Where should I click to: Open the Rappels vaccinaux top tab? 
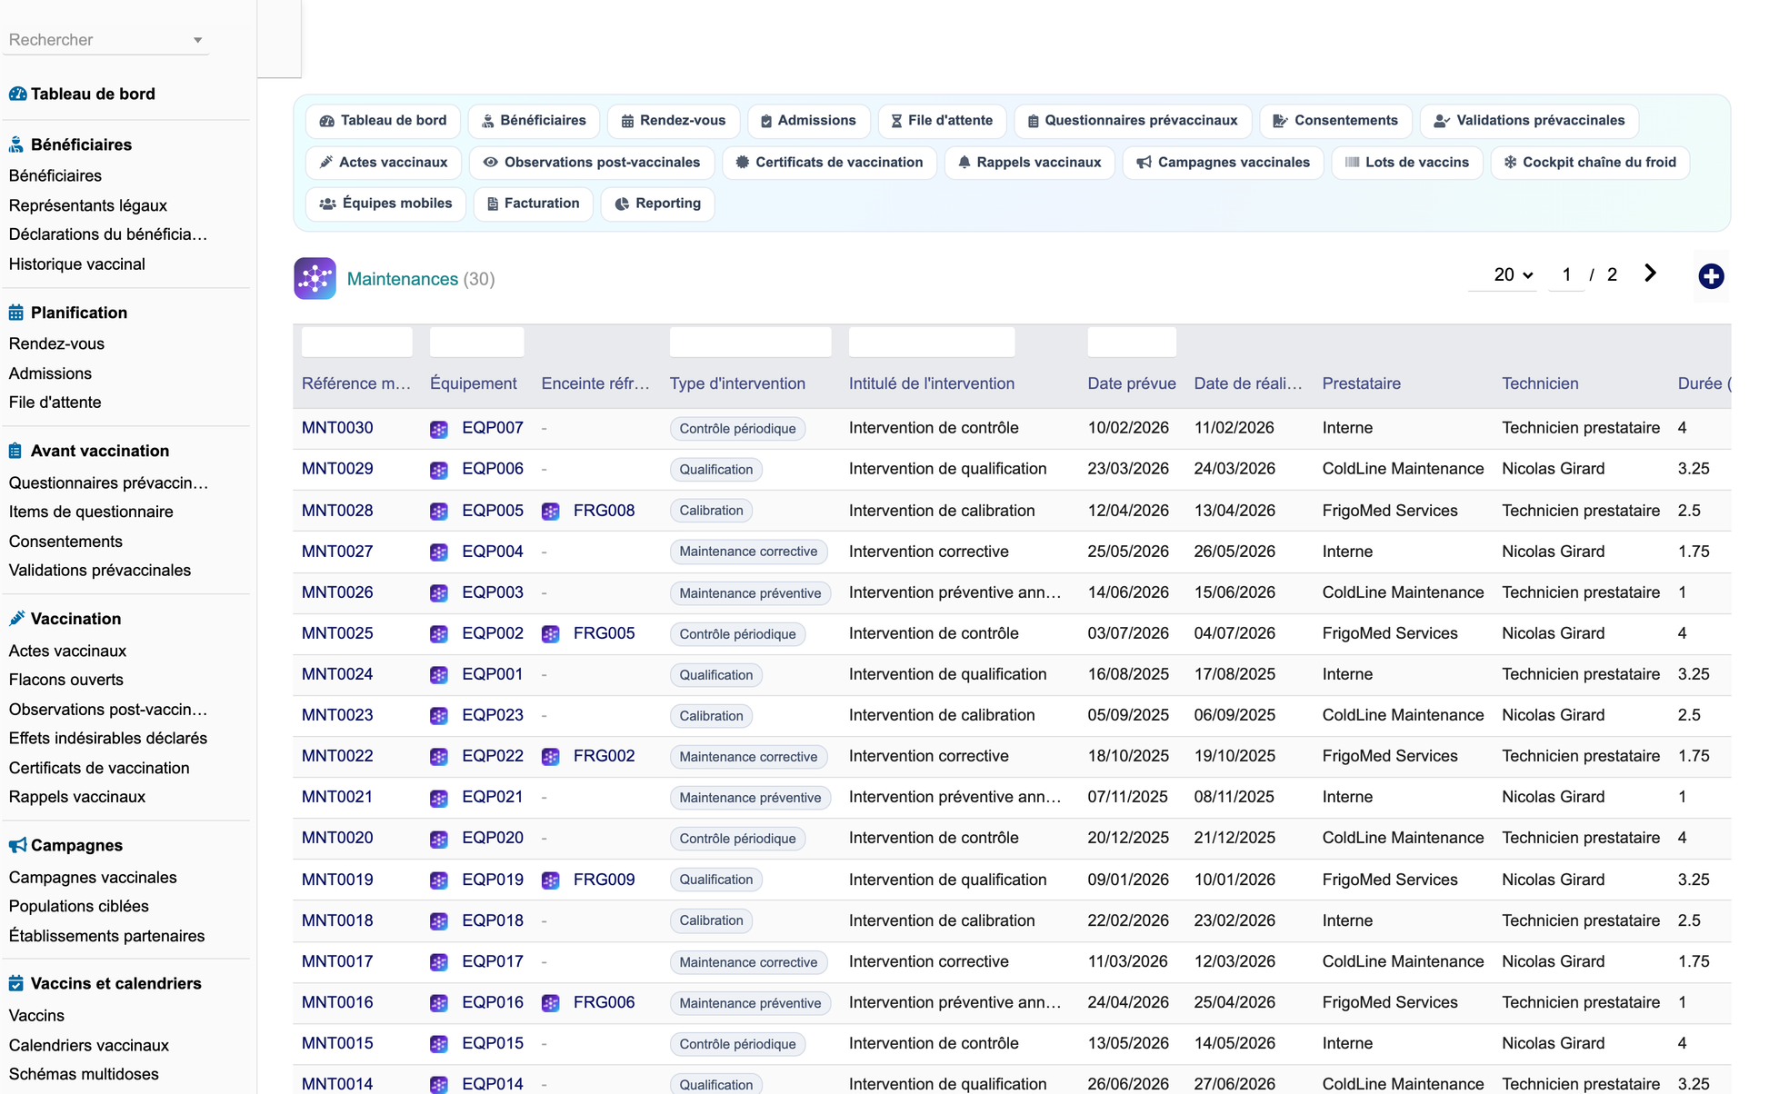point(1030,163)
